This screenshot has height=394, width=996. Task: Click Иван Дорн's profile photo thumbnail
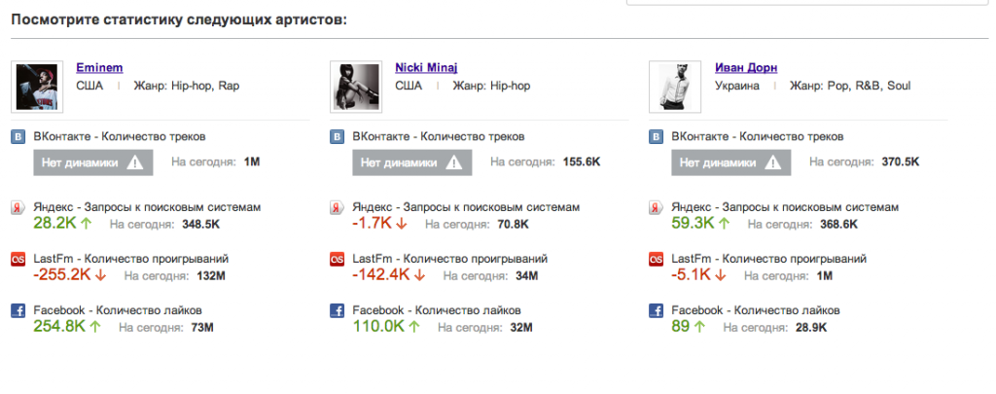click(675, 87)
